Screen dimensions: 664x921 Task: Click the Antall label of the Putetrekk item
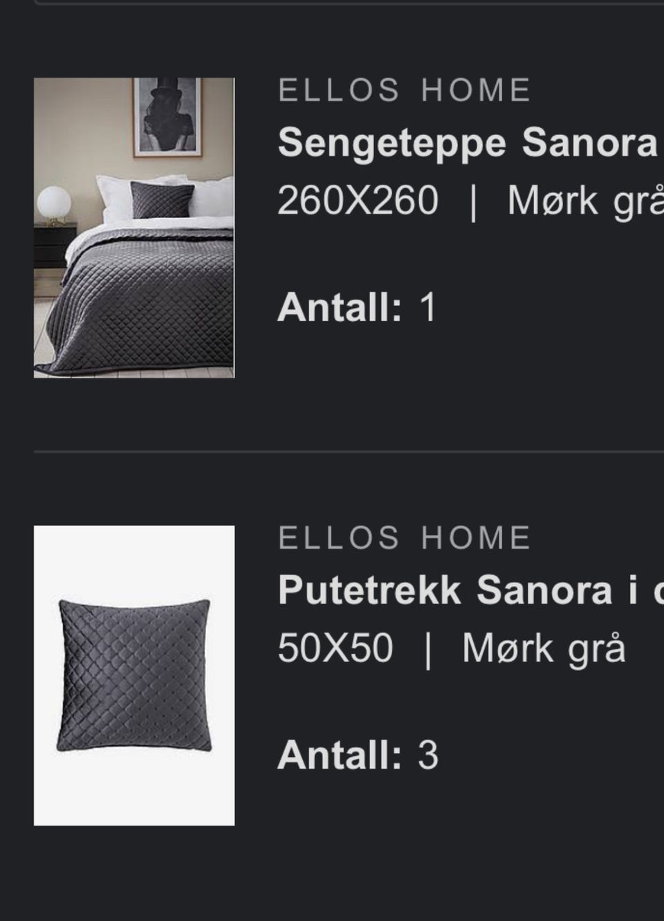point(340,754)
